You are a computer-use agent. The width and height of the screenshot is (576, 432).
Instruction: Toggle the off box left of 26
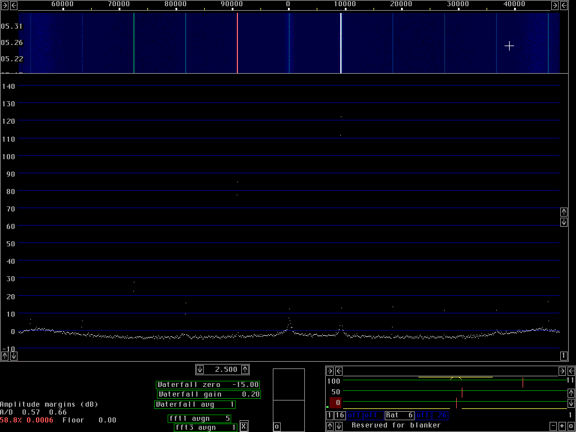click(x=423, y=416)
